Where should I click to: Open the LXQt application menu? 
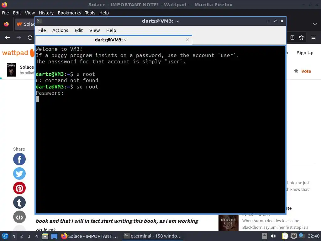[5, 236]
